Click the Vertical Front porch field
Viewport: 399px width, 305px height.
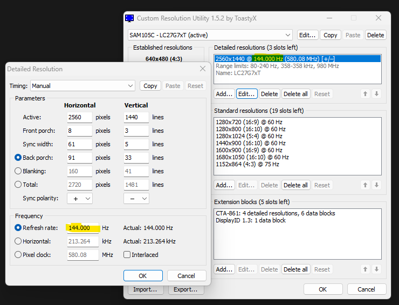click(136, 131)
